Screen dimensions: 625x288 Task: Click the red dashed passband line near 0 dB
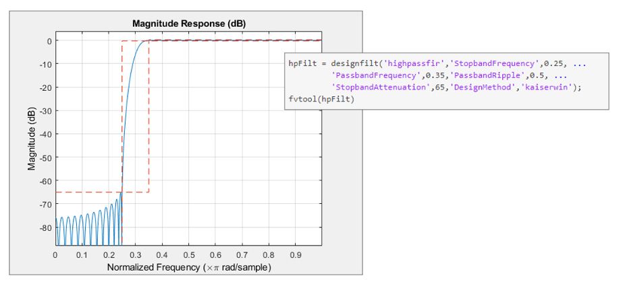tap(236, 41)
